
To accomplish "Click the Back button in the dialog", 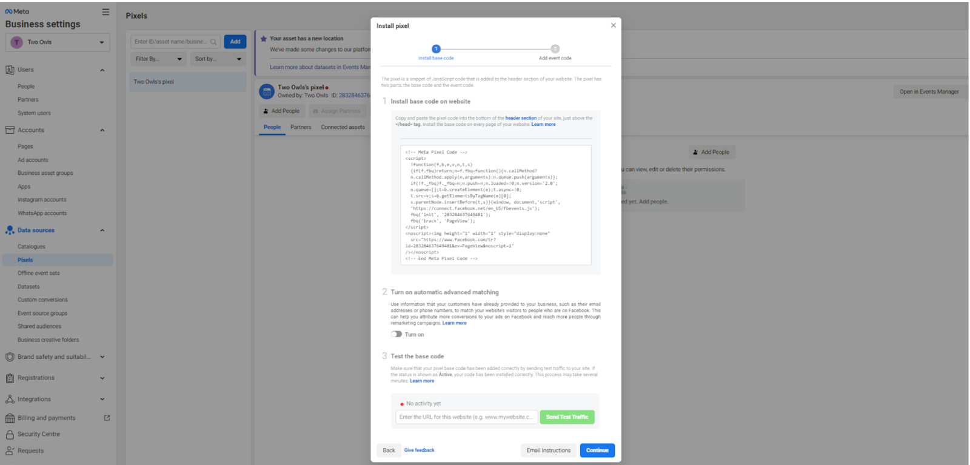I will [389, 450].
